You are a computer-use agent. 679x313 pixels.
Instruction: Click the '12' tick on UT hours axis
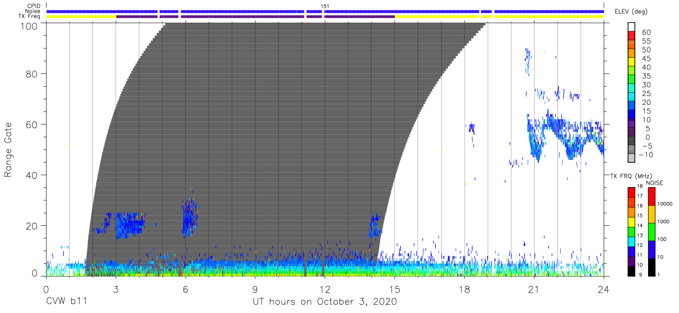(x=325, y=289)
